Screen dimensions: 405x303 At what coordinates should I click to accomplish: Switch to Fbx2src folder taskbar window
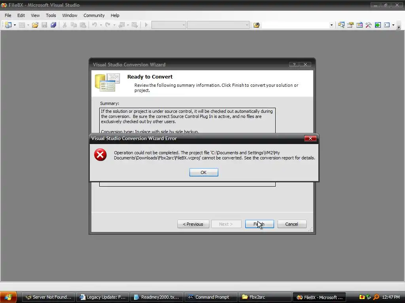pyautogui.click(x=265, y=297)
